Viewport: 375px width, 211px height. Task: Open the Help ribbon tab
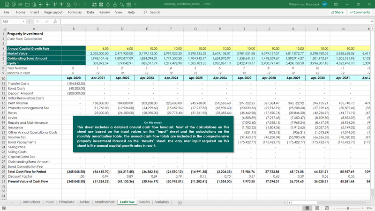click(x=131, y=12)
